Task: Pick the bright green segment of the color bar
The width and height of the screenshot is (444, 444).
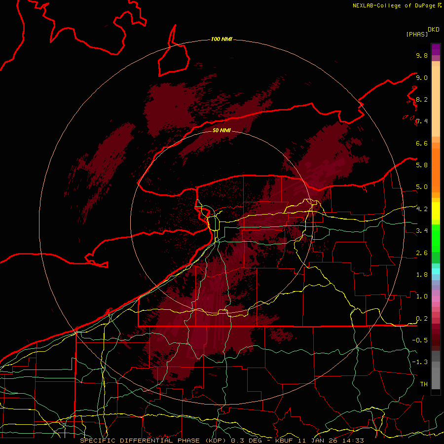Action: 436,238
